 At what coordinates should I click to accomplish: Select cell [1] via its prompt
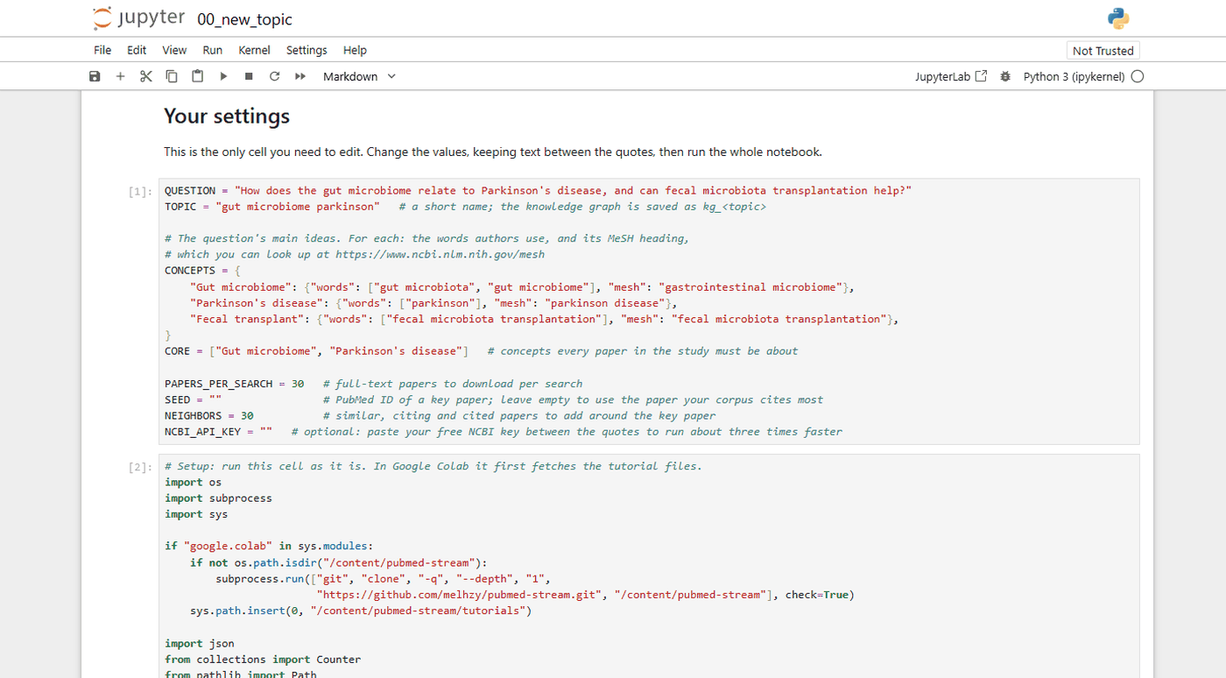(141, 191)
